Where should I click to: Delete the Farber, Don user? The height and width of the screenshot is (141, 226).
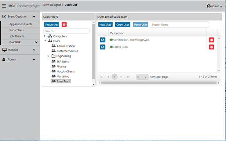[212, 47]
